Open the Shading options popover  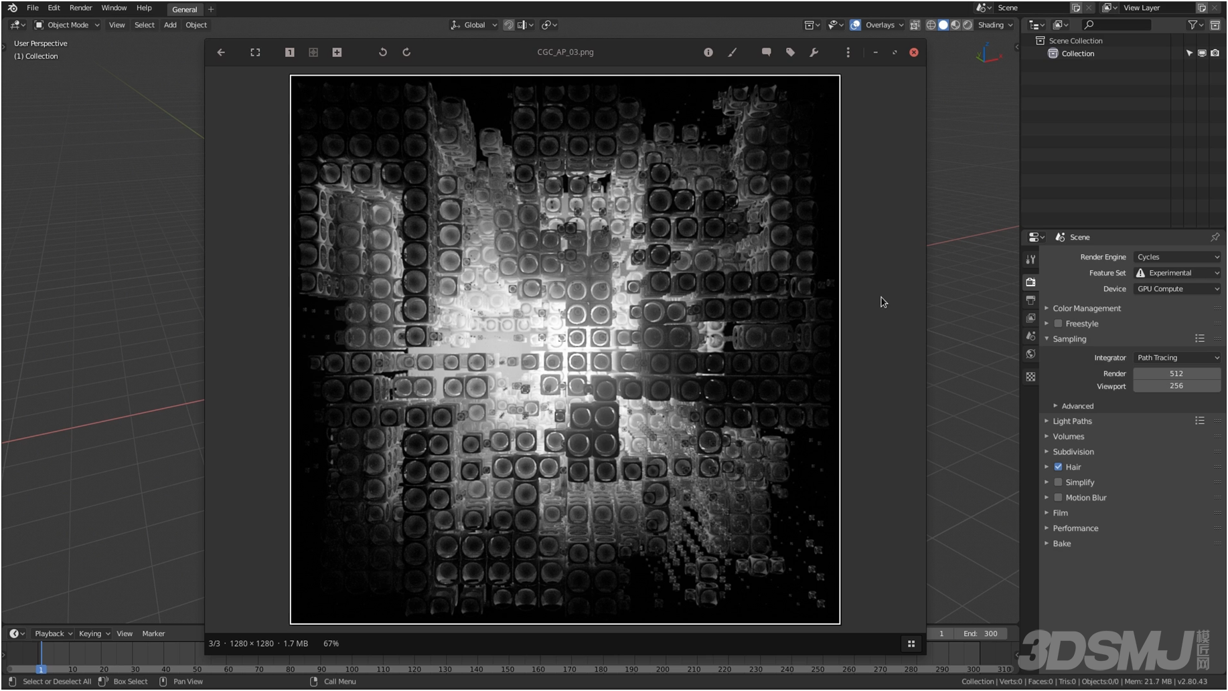click(x=996, y=25)
